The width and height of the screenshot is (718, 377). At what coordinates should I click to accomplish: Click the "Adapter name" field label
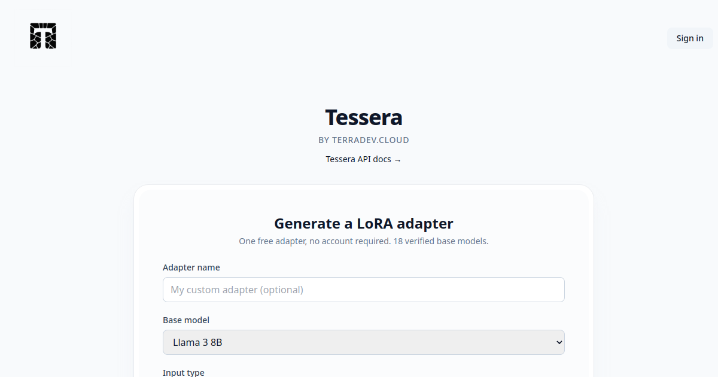[191, 267]
